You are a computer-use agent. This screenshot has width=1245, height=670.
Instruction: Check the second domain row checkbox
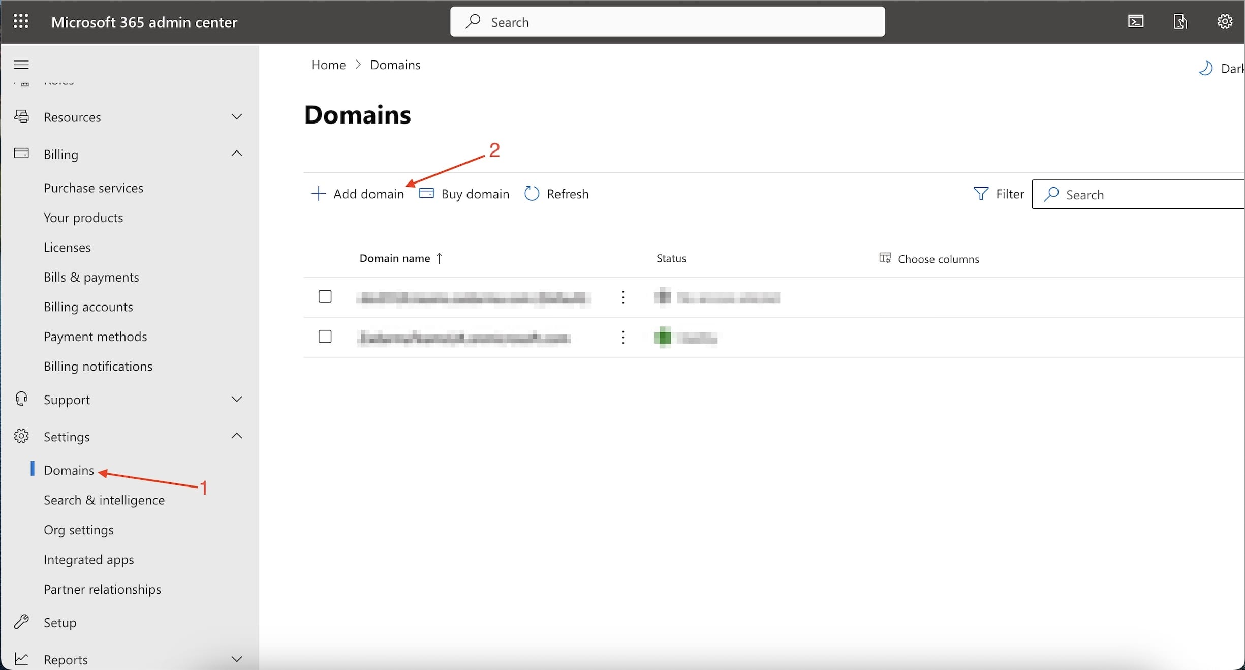(325, 337)
